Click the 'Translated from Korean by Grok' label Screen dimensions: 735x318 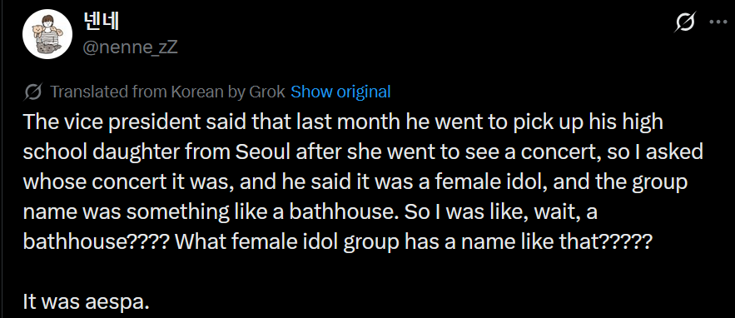click(167, 92)
